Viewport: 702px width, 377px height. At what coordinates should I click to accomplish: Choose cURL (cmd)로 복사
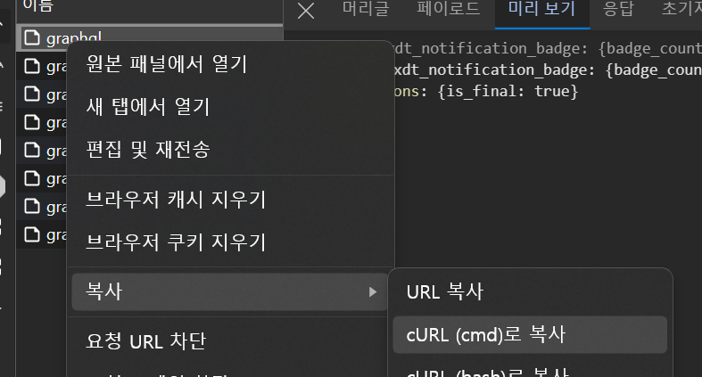pyautogui.click(x=530, y=334)
